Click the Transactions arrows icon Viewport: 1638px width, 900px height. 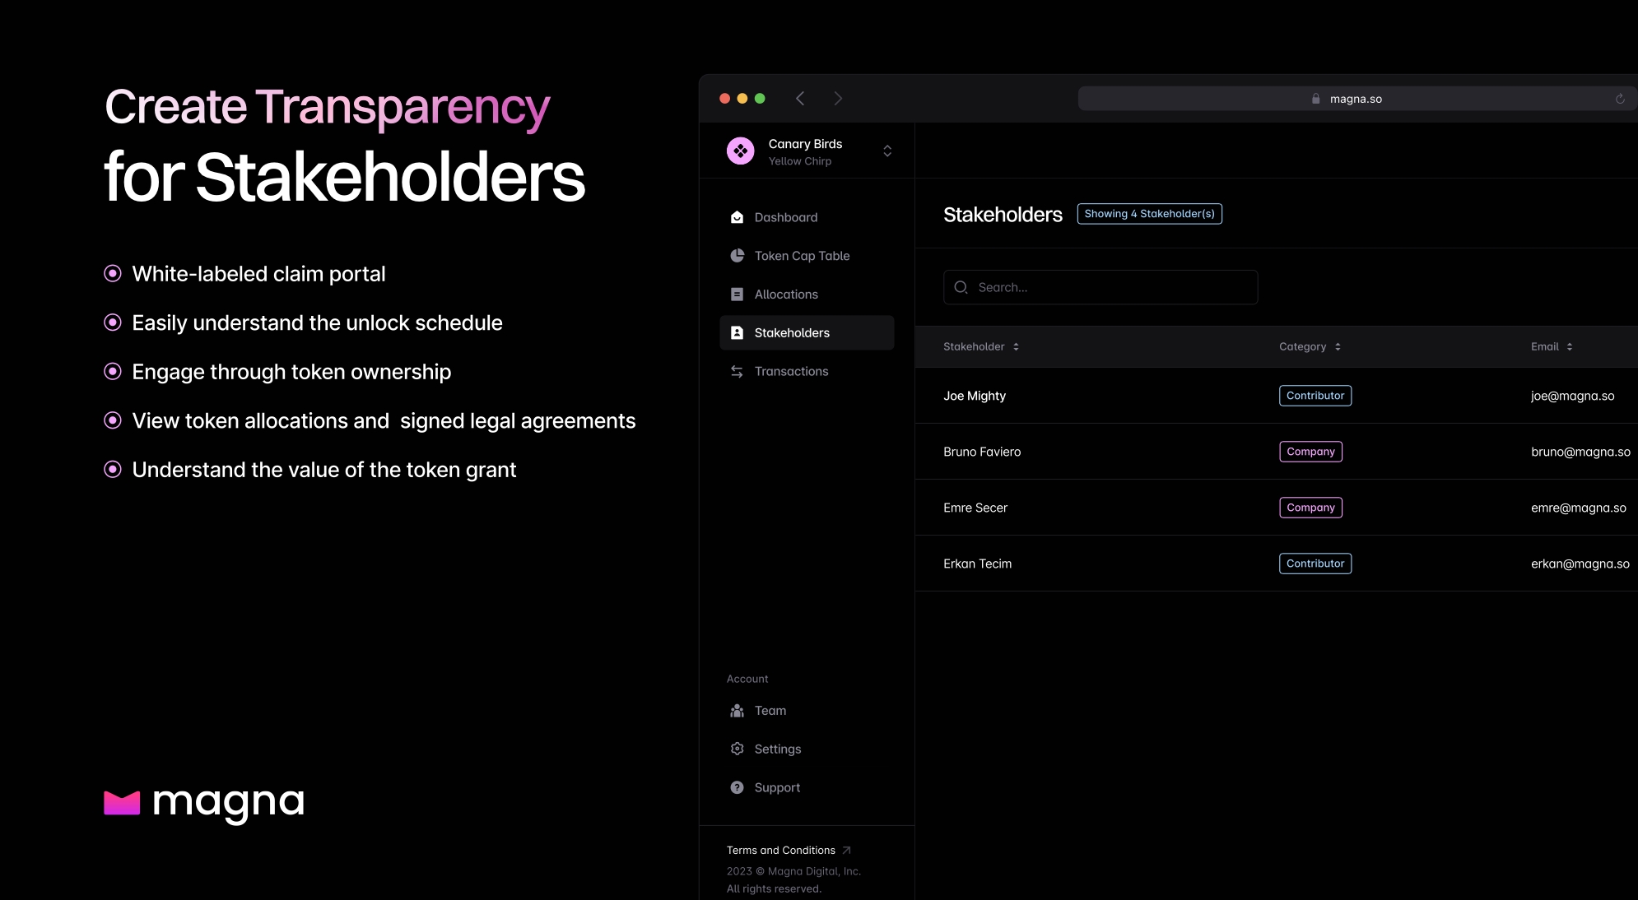pyautogui.click(x=737, y=372)
